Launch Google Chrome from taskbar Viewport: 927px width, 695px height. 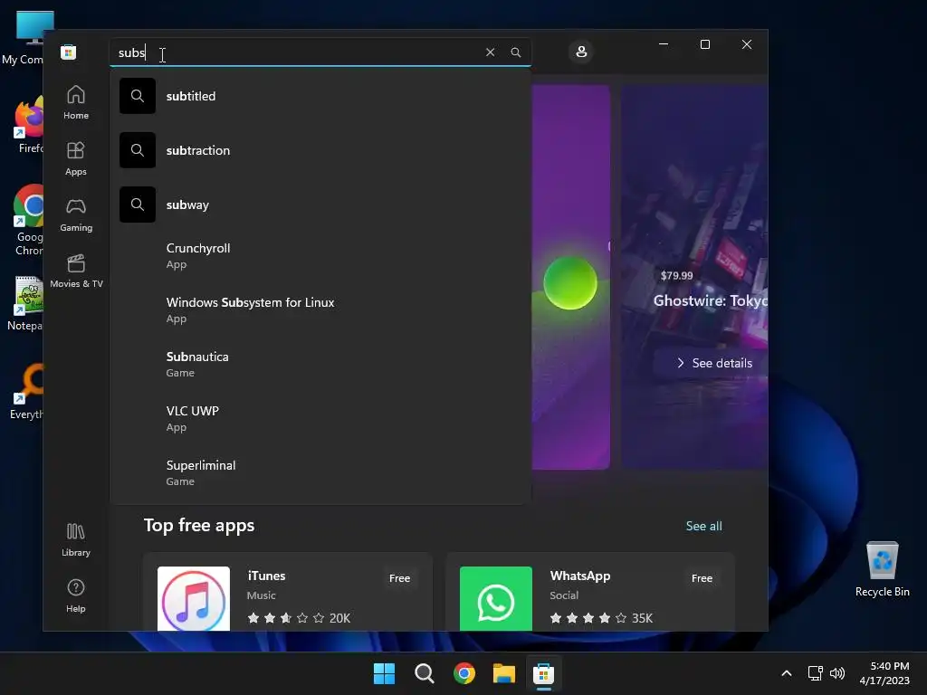point(464,673)
